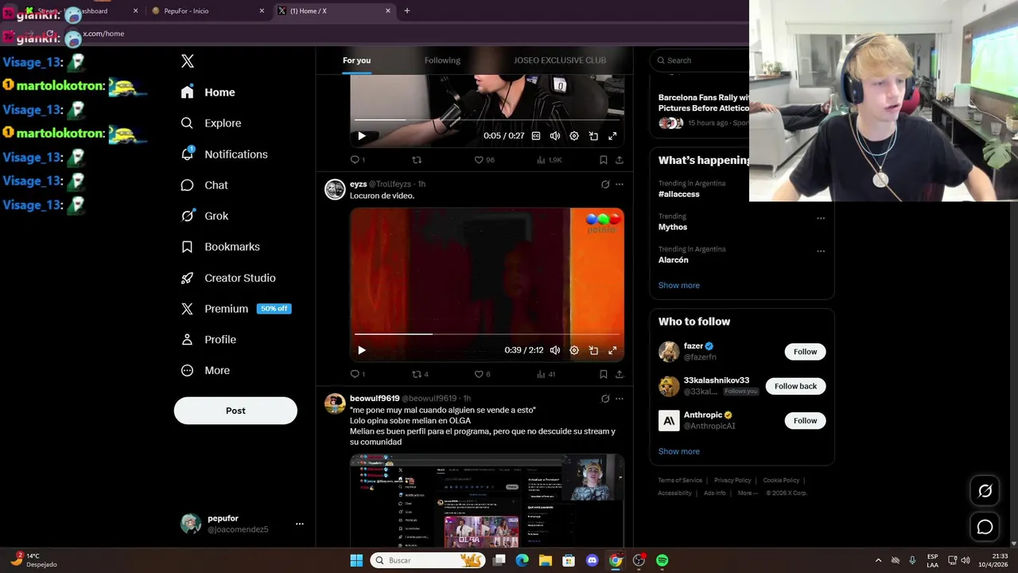
Task: Open more options for Mythos trend
Action: pyautogui.click(x=821, y=218)
